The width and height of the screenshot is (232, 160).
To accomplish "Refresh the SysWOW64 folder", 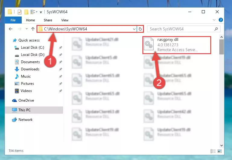I will pyautogui.click(x=140, y=29).
